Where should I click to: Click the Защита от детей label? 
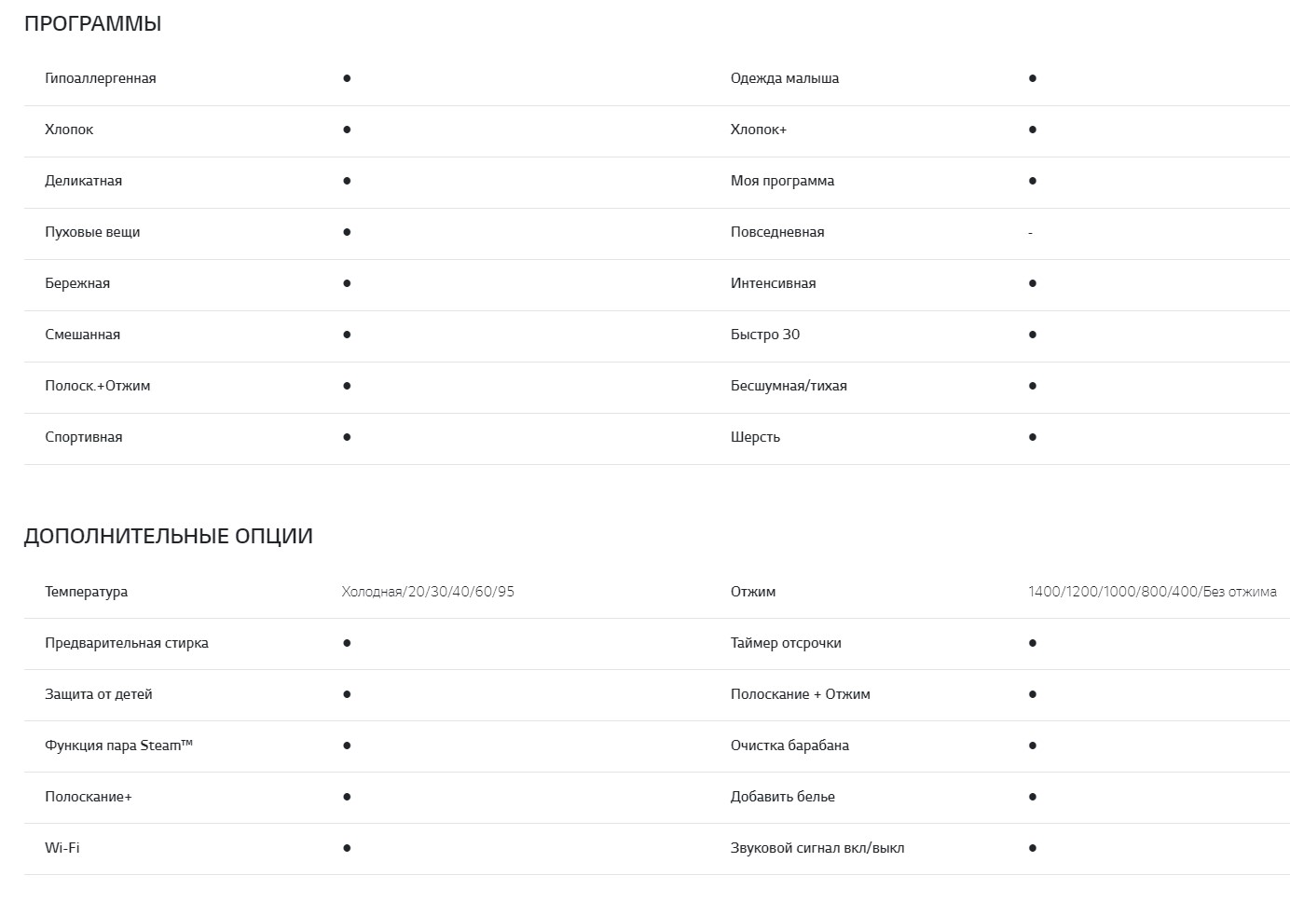point(98,694)
